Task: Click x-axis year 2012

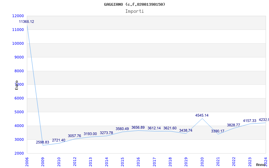Action: tap(75, 162)
